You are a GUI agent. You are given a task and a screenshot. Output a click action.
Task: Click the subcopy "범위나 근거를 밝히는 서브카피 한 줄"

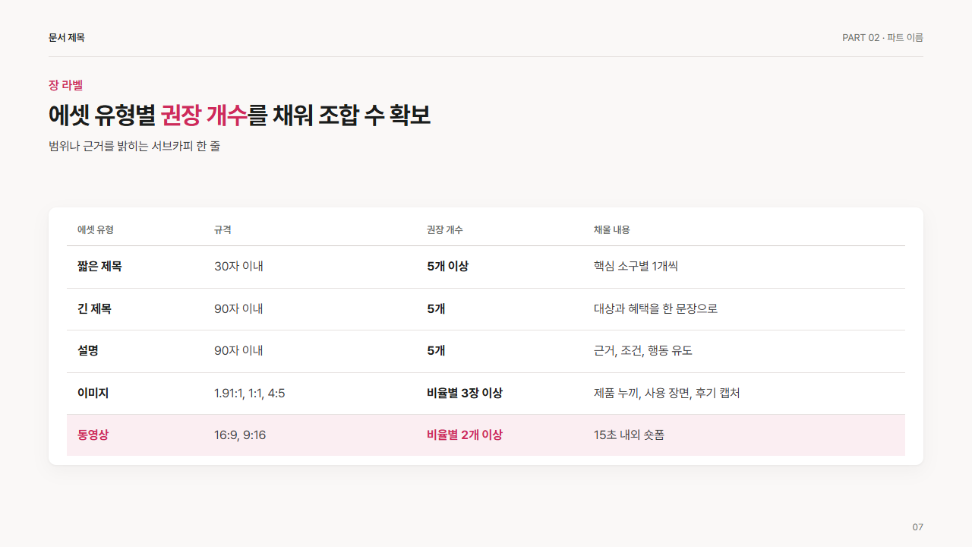click(134, 146)
